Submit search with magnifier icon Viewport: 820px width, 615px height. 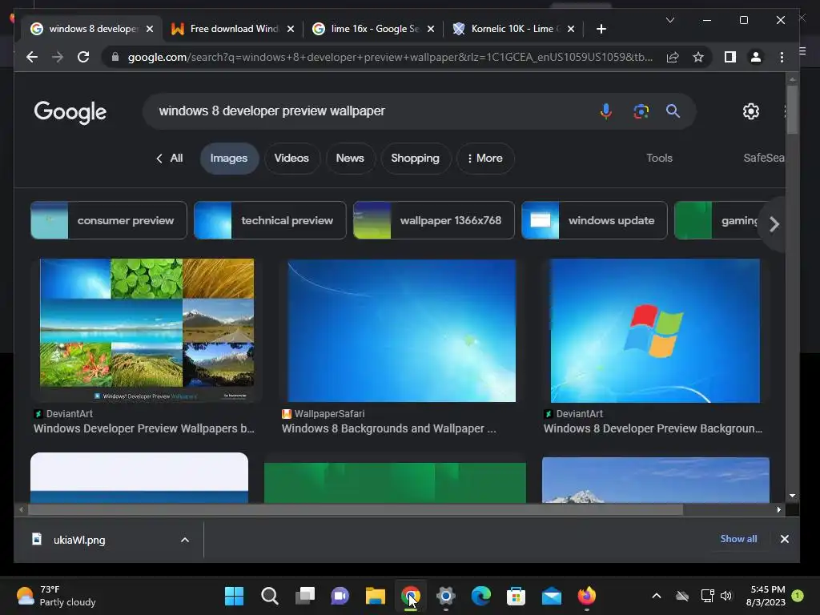click(x=673, y=111)
